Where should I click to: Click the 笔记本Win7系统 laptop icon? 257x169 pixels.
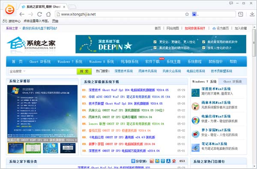[195, 148]
